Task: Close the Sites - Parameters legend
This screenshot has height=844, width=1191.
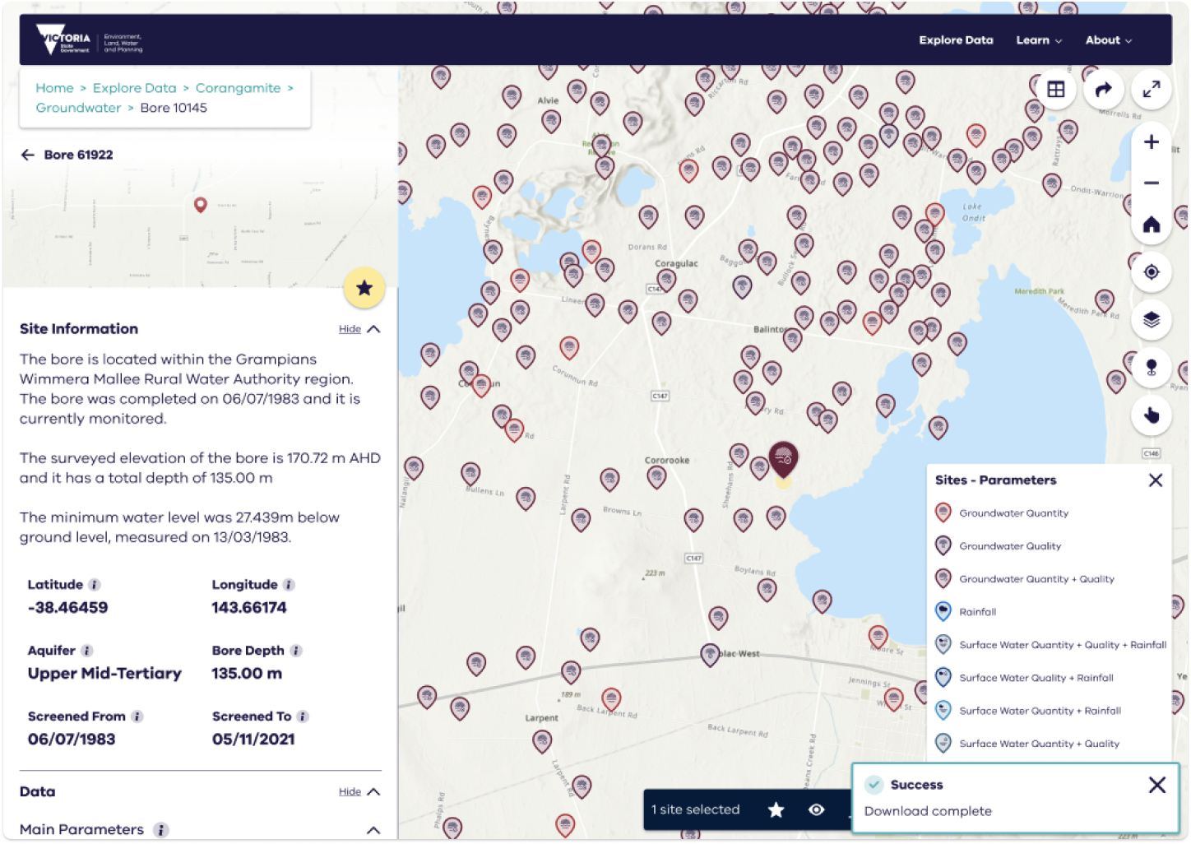Action: click(x=1156, y=480)
